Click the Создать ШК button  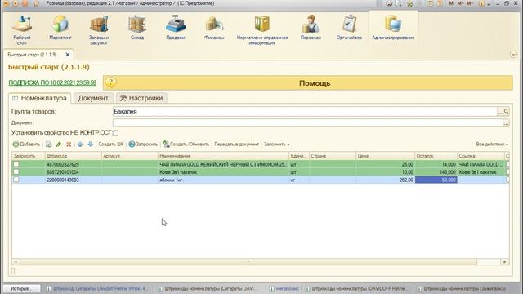(x=111, y=145)
